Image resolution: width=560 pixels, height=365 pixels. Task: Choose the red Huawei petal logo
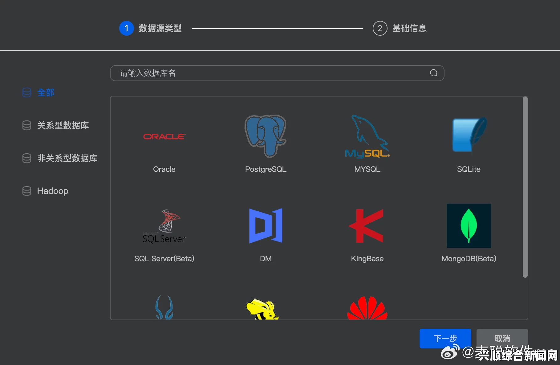[367, 308]
